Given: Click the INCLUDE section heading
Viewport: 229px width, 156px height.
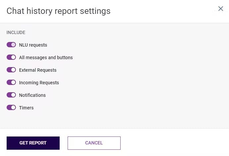Looking at the screenshot, I should tap(16, 33).
